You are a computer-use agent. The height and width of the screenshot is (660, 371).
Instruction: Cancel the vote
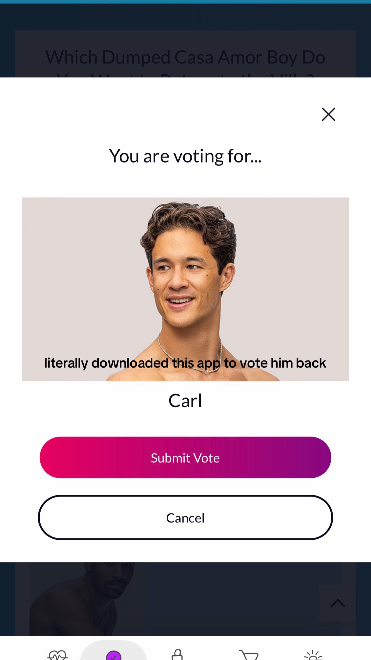point(185,517)
